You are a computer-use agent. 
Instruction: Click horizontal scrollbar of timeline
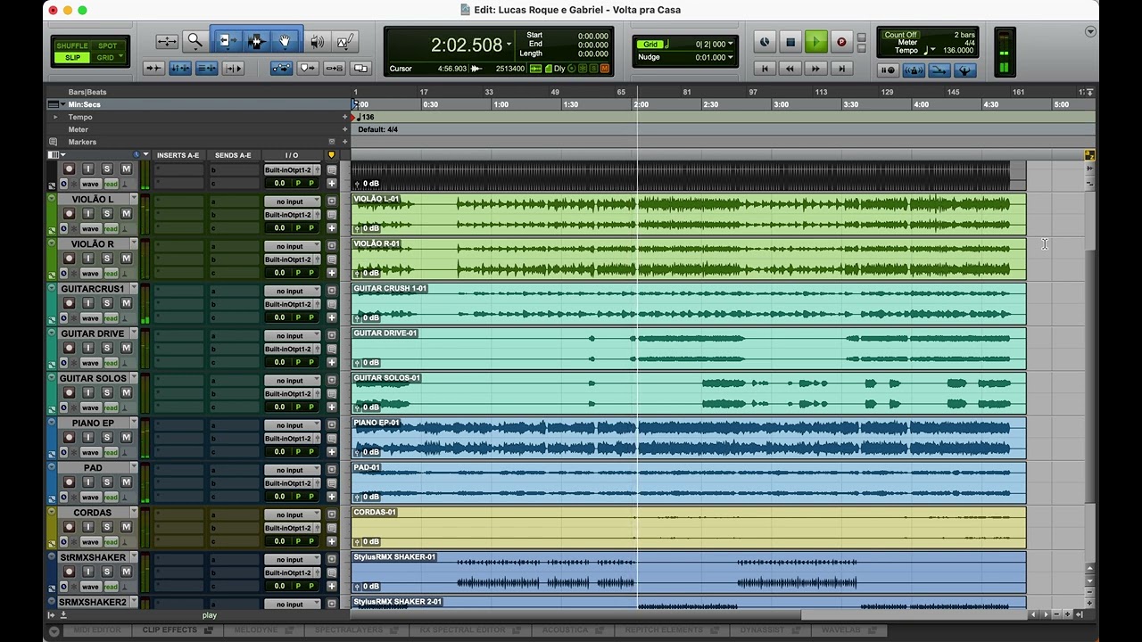[687, 614]
